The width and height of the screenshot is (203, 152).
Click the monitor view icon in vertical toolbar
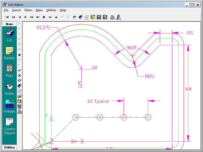[20, 106]
